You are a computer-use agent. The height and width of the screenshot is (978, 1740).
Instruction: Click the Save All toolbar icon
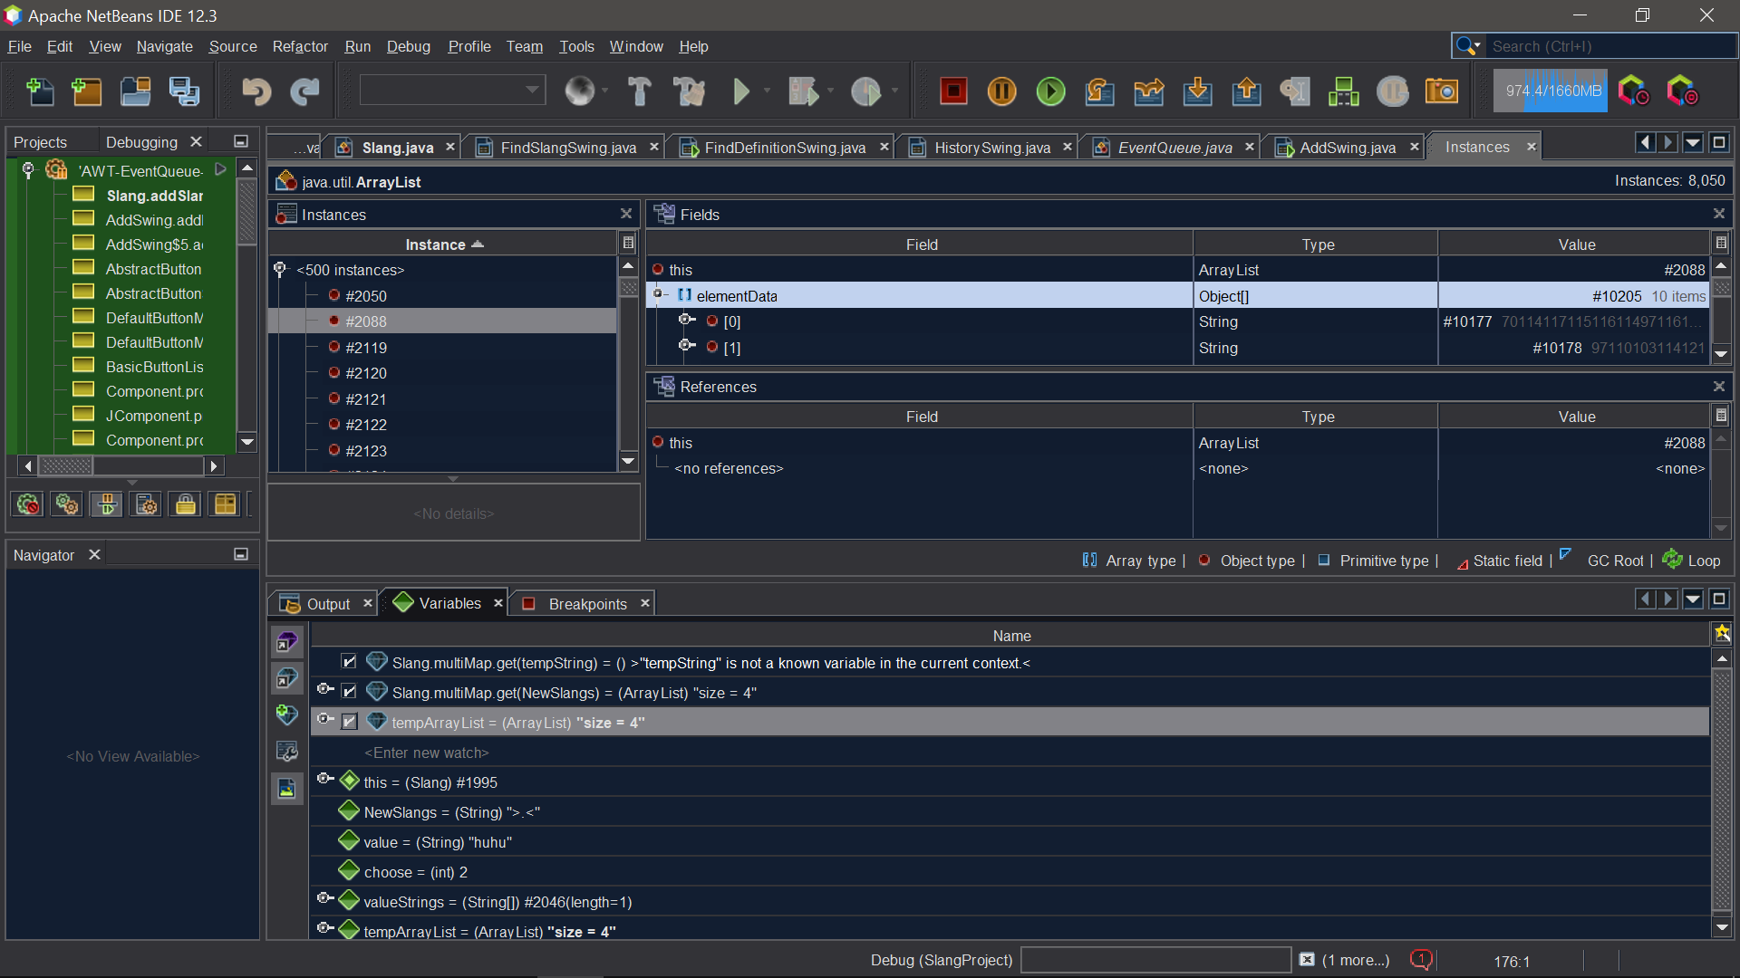(x=185, y=91)
